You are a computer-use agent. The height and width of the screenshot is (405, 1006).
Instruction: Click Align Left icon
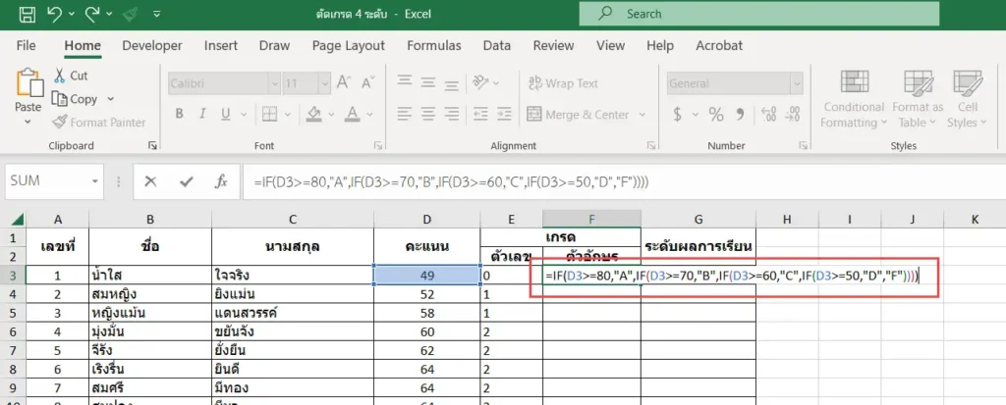click(404, 114)
